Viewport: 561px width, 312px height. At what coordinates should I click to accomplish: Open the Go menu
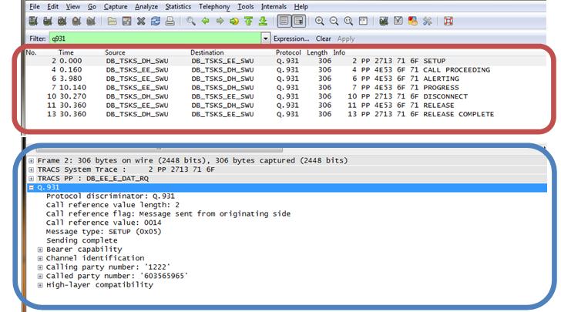(92, 6)
